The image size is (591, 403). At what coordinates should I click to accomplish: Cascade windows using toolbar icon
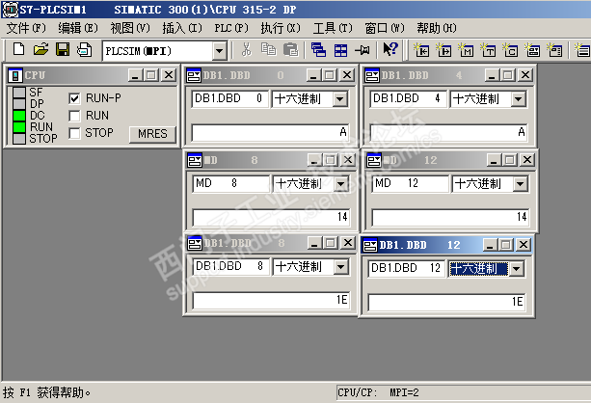click(x=318, y=49)
